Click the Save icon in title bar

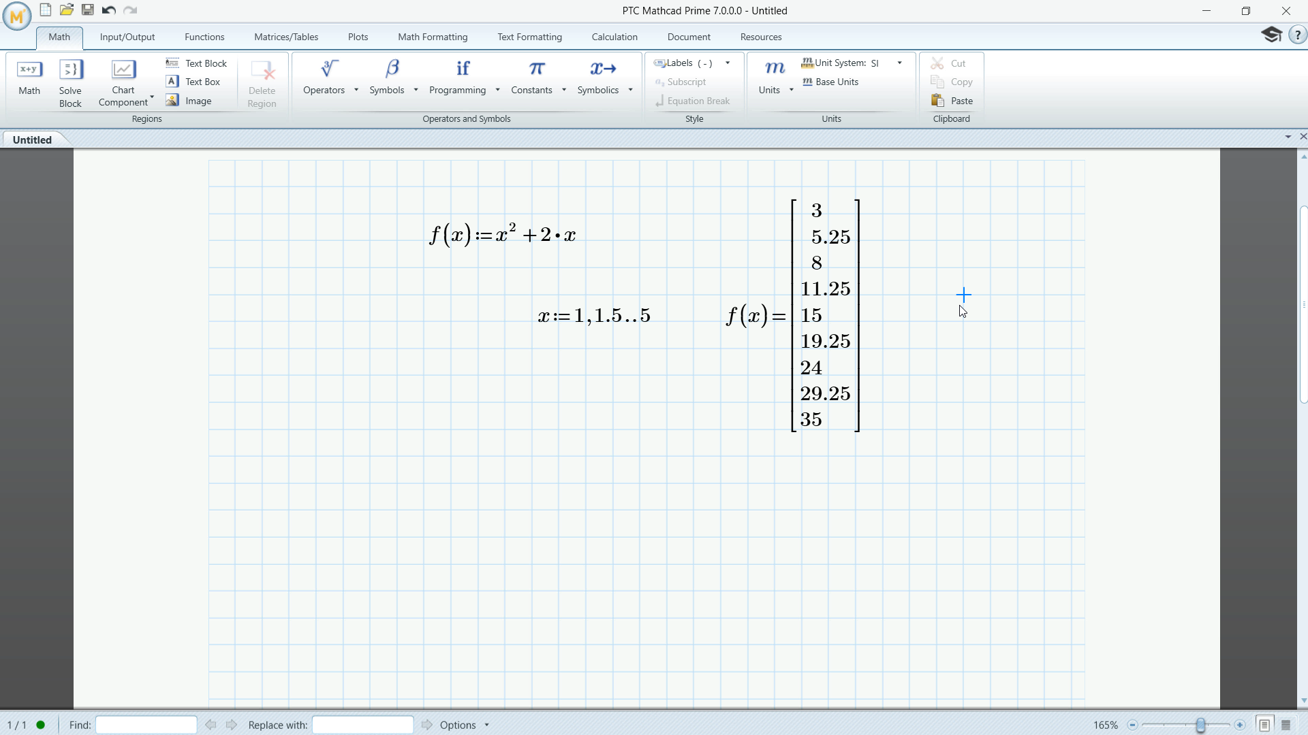(x=88, y=10)
